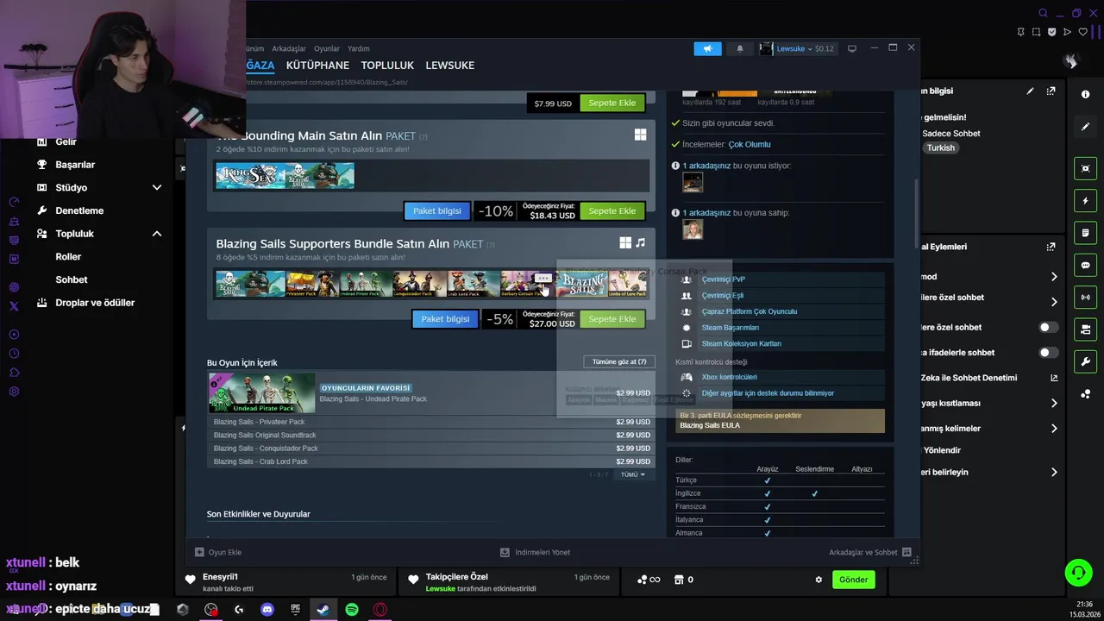
Task: Pop out the Eylemleri panel
Action: click(1051, 247)
